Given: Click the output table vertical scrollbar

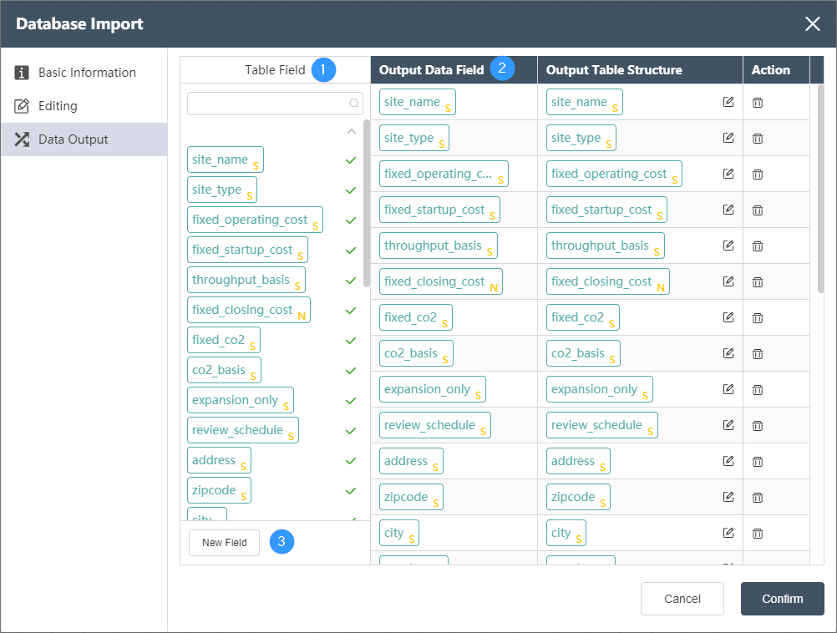Looking at the screenshot, I should click(820, 189).
